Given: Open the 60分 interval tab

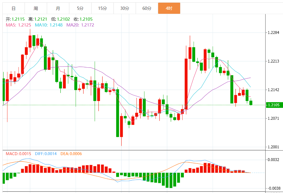Looking at the screenshot, I should point(147,8).
